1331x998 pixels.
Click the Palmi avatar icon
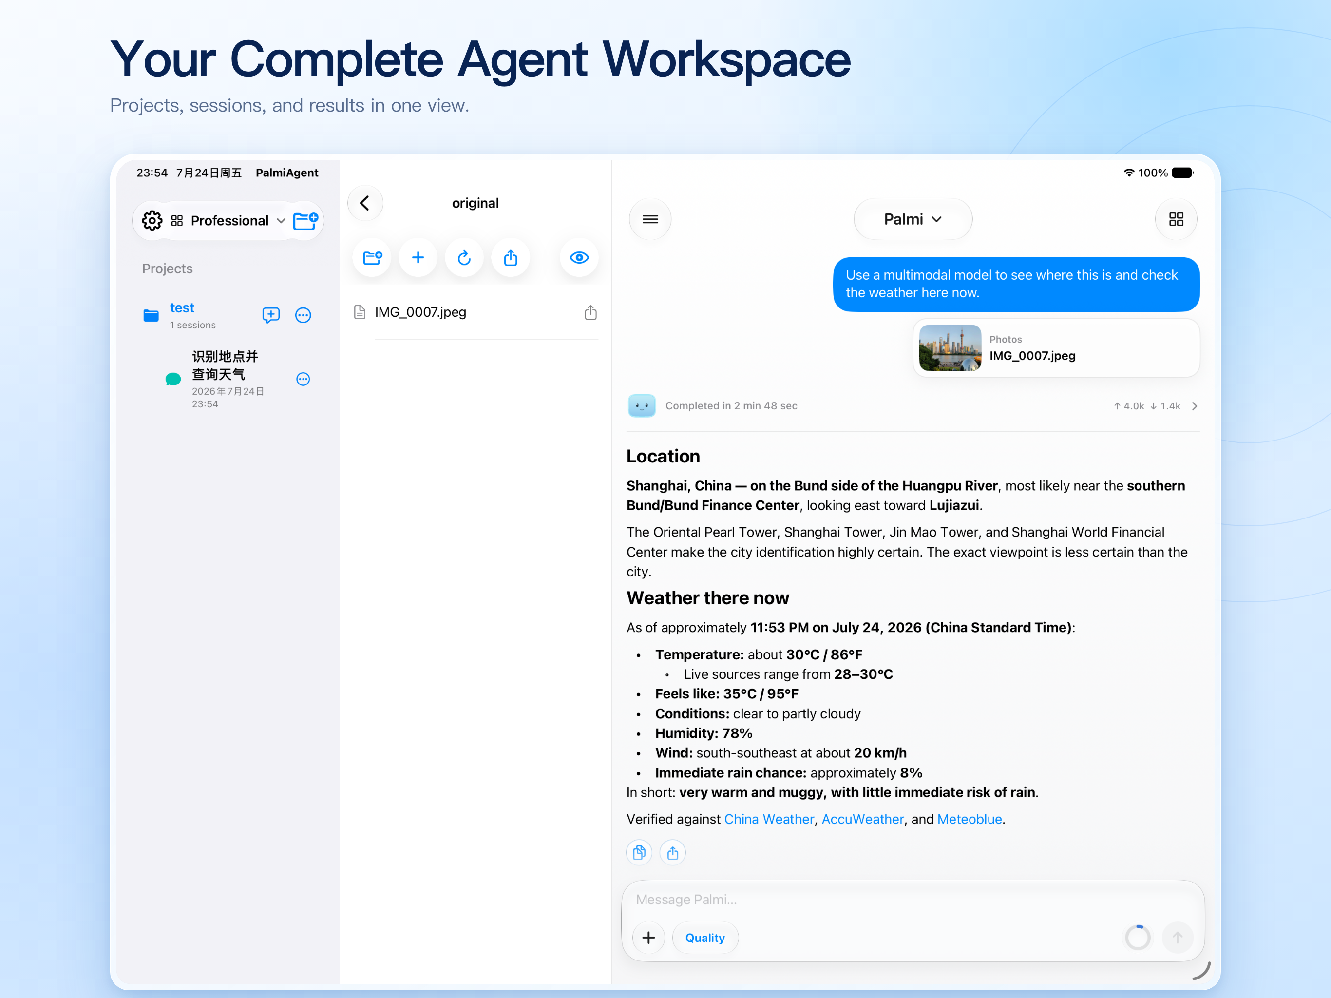642,406
